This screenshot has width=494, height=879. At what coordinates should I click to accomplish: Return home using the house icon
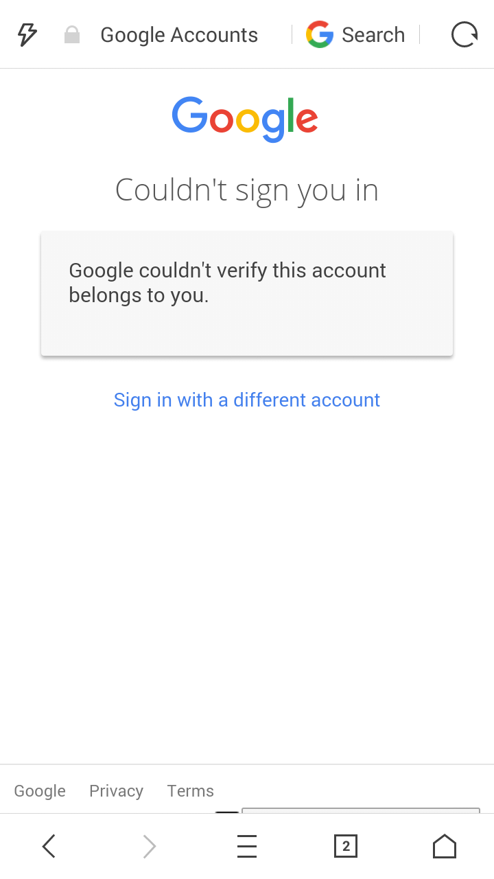pyautogui.click(x=444, y=846)
